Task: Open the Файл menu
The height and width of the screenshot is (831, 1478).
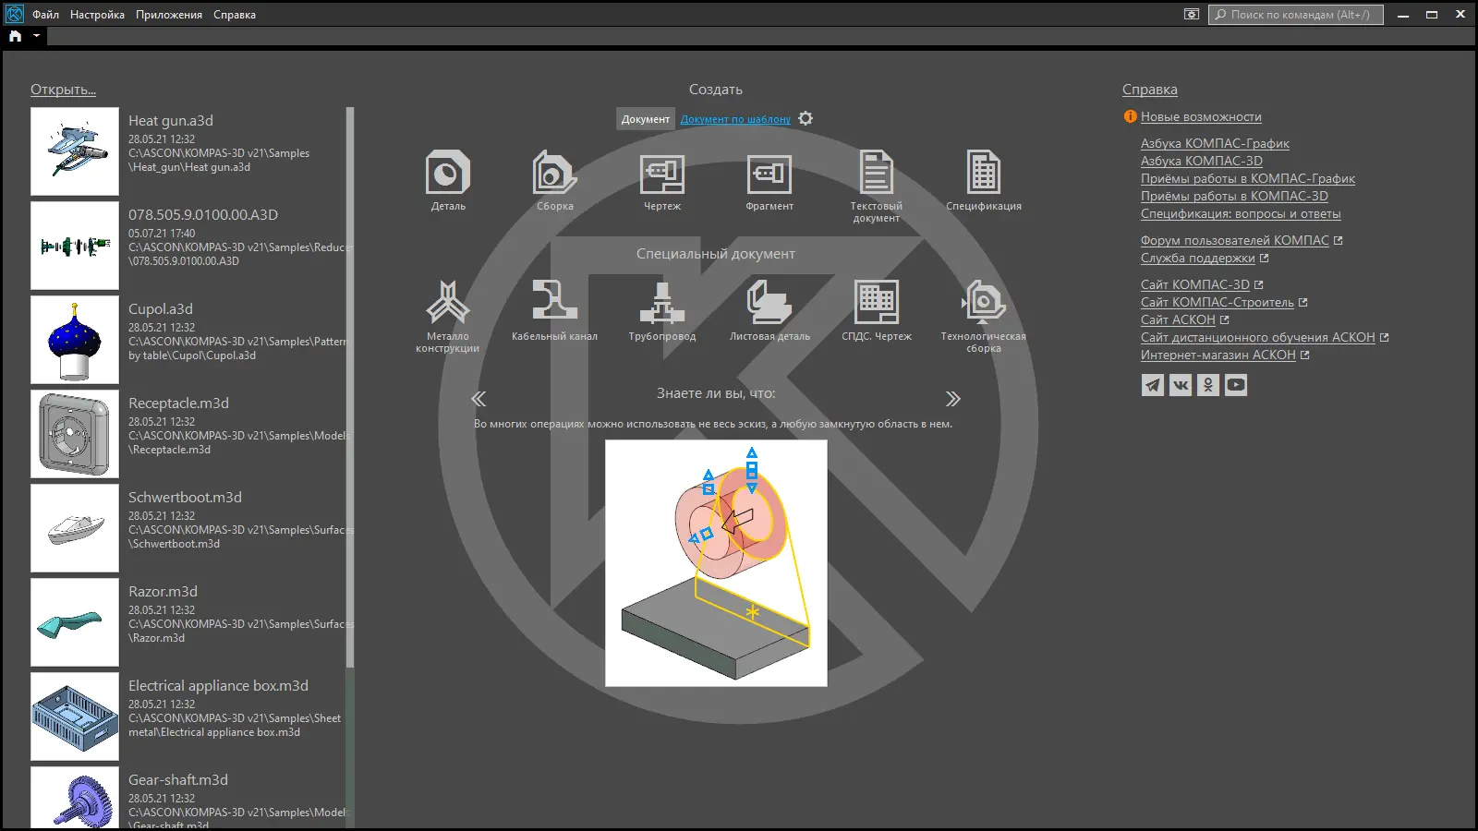Action: pos(45,15)
